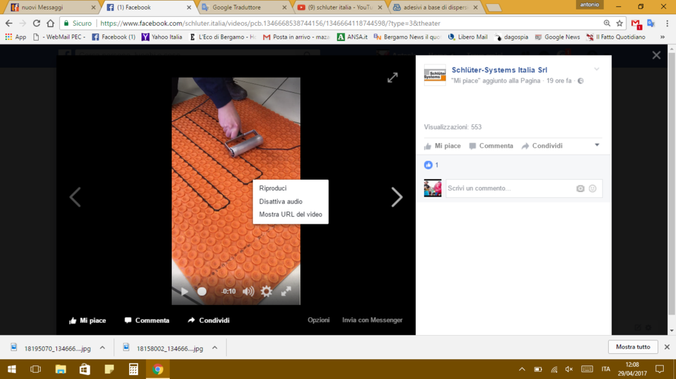Open the Yahoo Italia bookmark

tap(162, 37)
